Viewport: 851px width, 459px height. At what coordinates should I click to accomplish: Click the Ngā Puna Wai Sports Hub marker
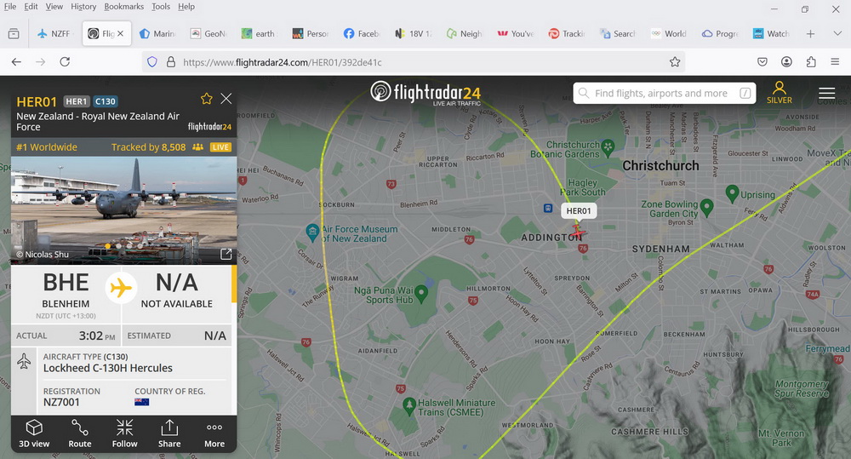point(421,294)
